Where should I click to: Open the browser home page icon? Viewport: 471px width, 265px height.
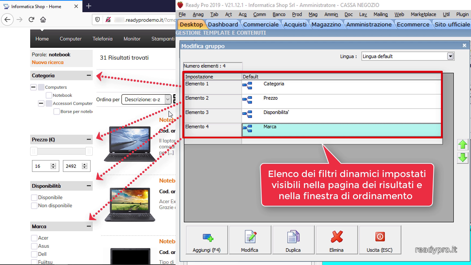[x=43, y=20]
